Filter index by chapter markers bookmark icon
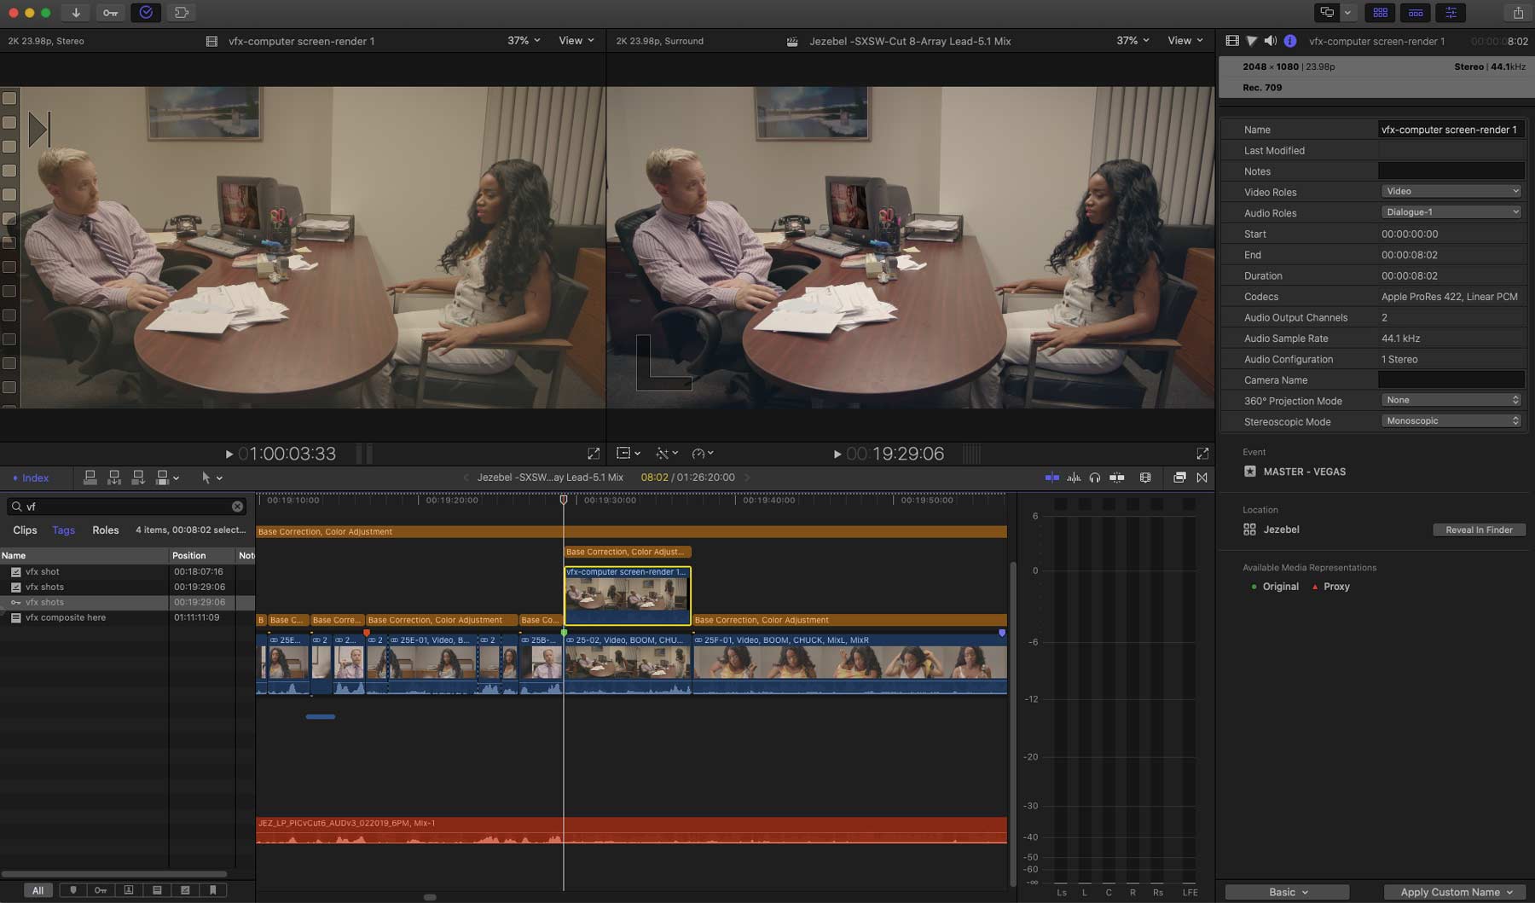This screenshot has width=1535, height=903. [x=212, y=890]
